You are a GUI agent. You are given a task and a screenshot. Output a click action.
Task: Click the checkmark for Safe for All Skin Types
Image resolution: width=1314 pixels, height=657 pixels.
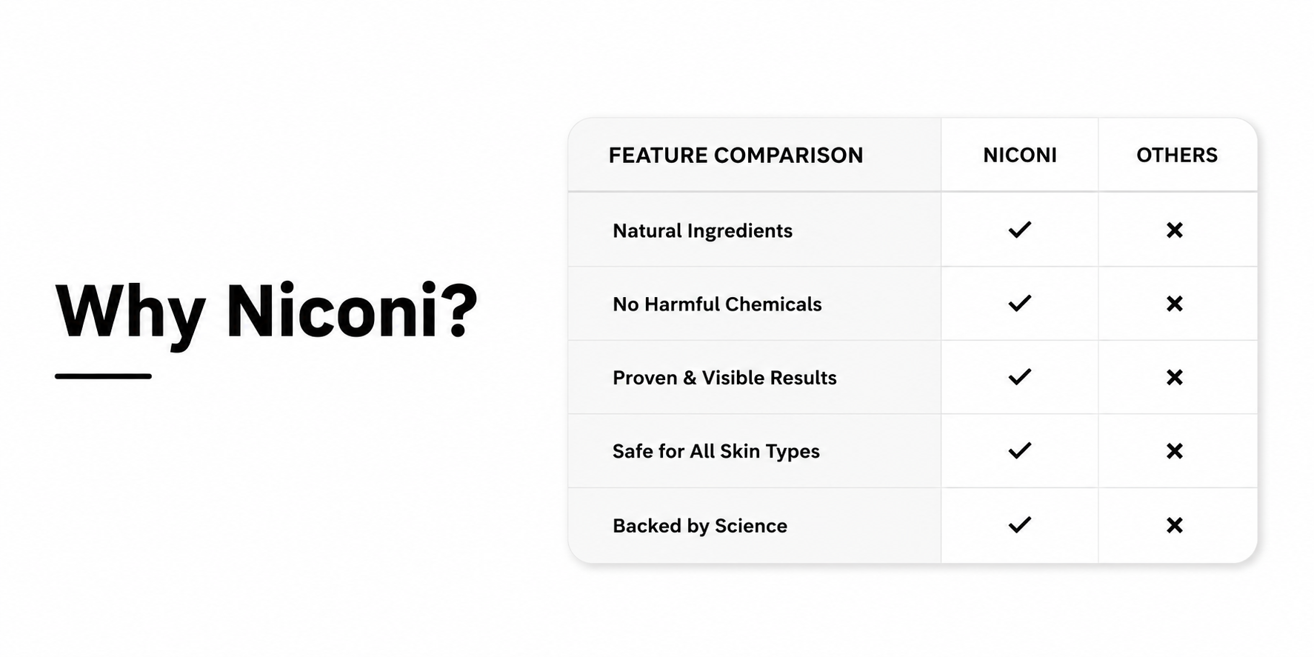[1019, 450]
